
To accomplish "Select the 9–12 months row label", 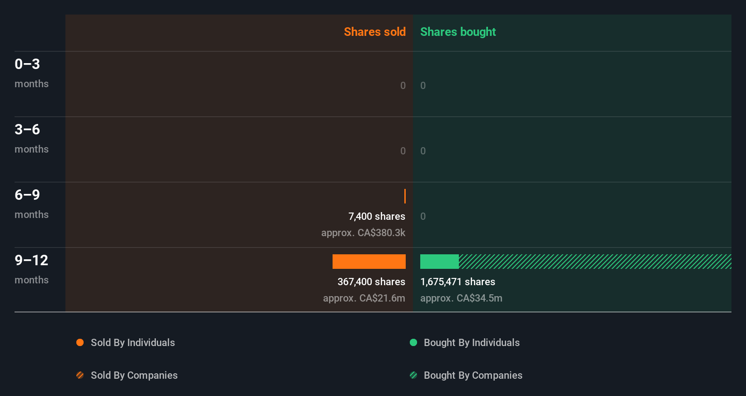I will click(31, 260).
